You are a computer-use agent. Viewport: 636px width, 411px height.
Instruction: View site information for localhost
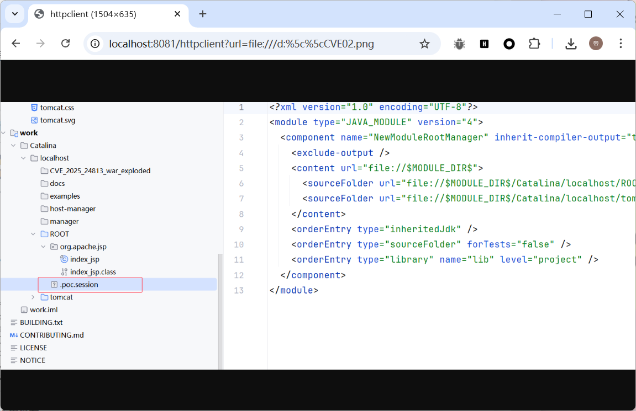point(96,44)
